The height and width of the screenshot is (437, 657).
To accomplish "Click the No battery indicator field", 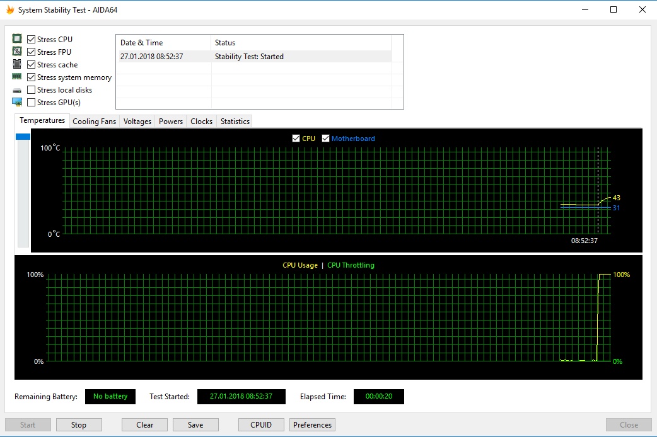I will point(110,397).
